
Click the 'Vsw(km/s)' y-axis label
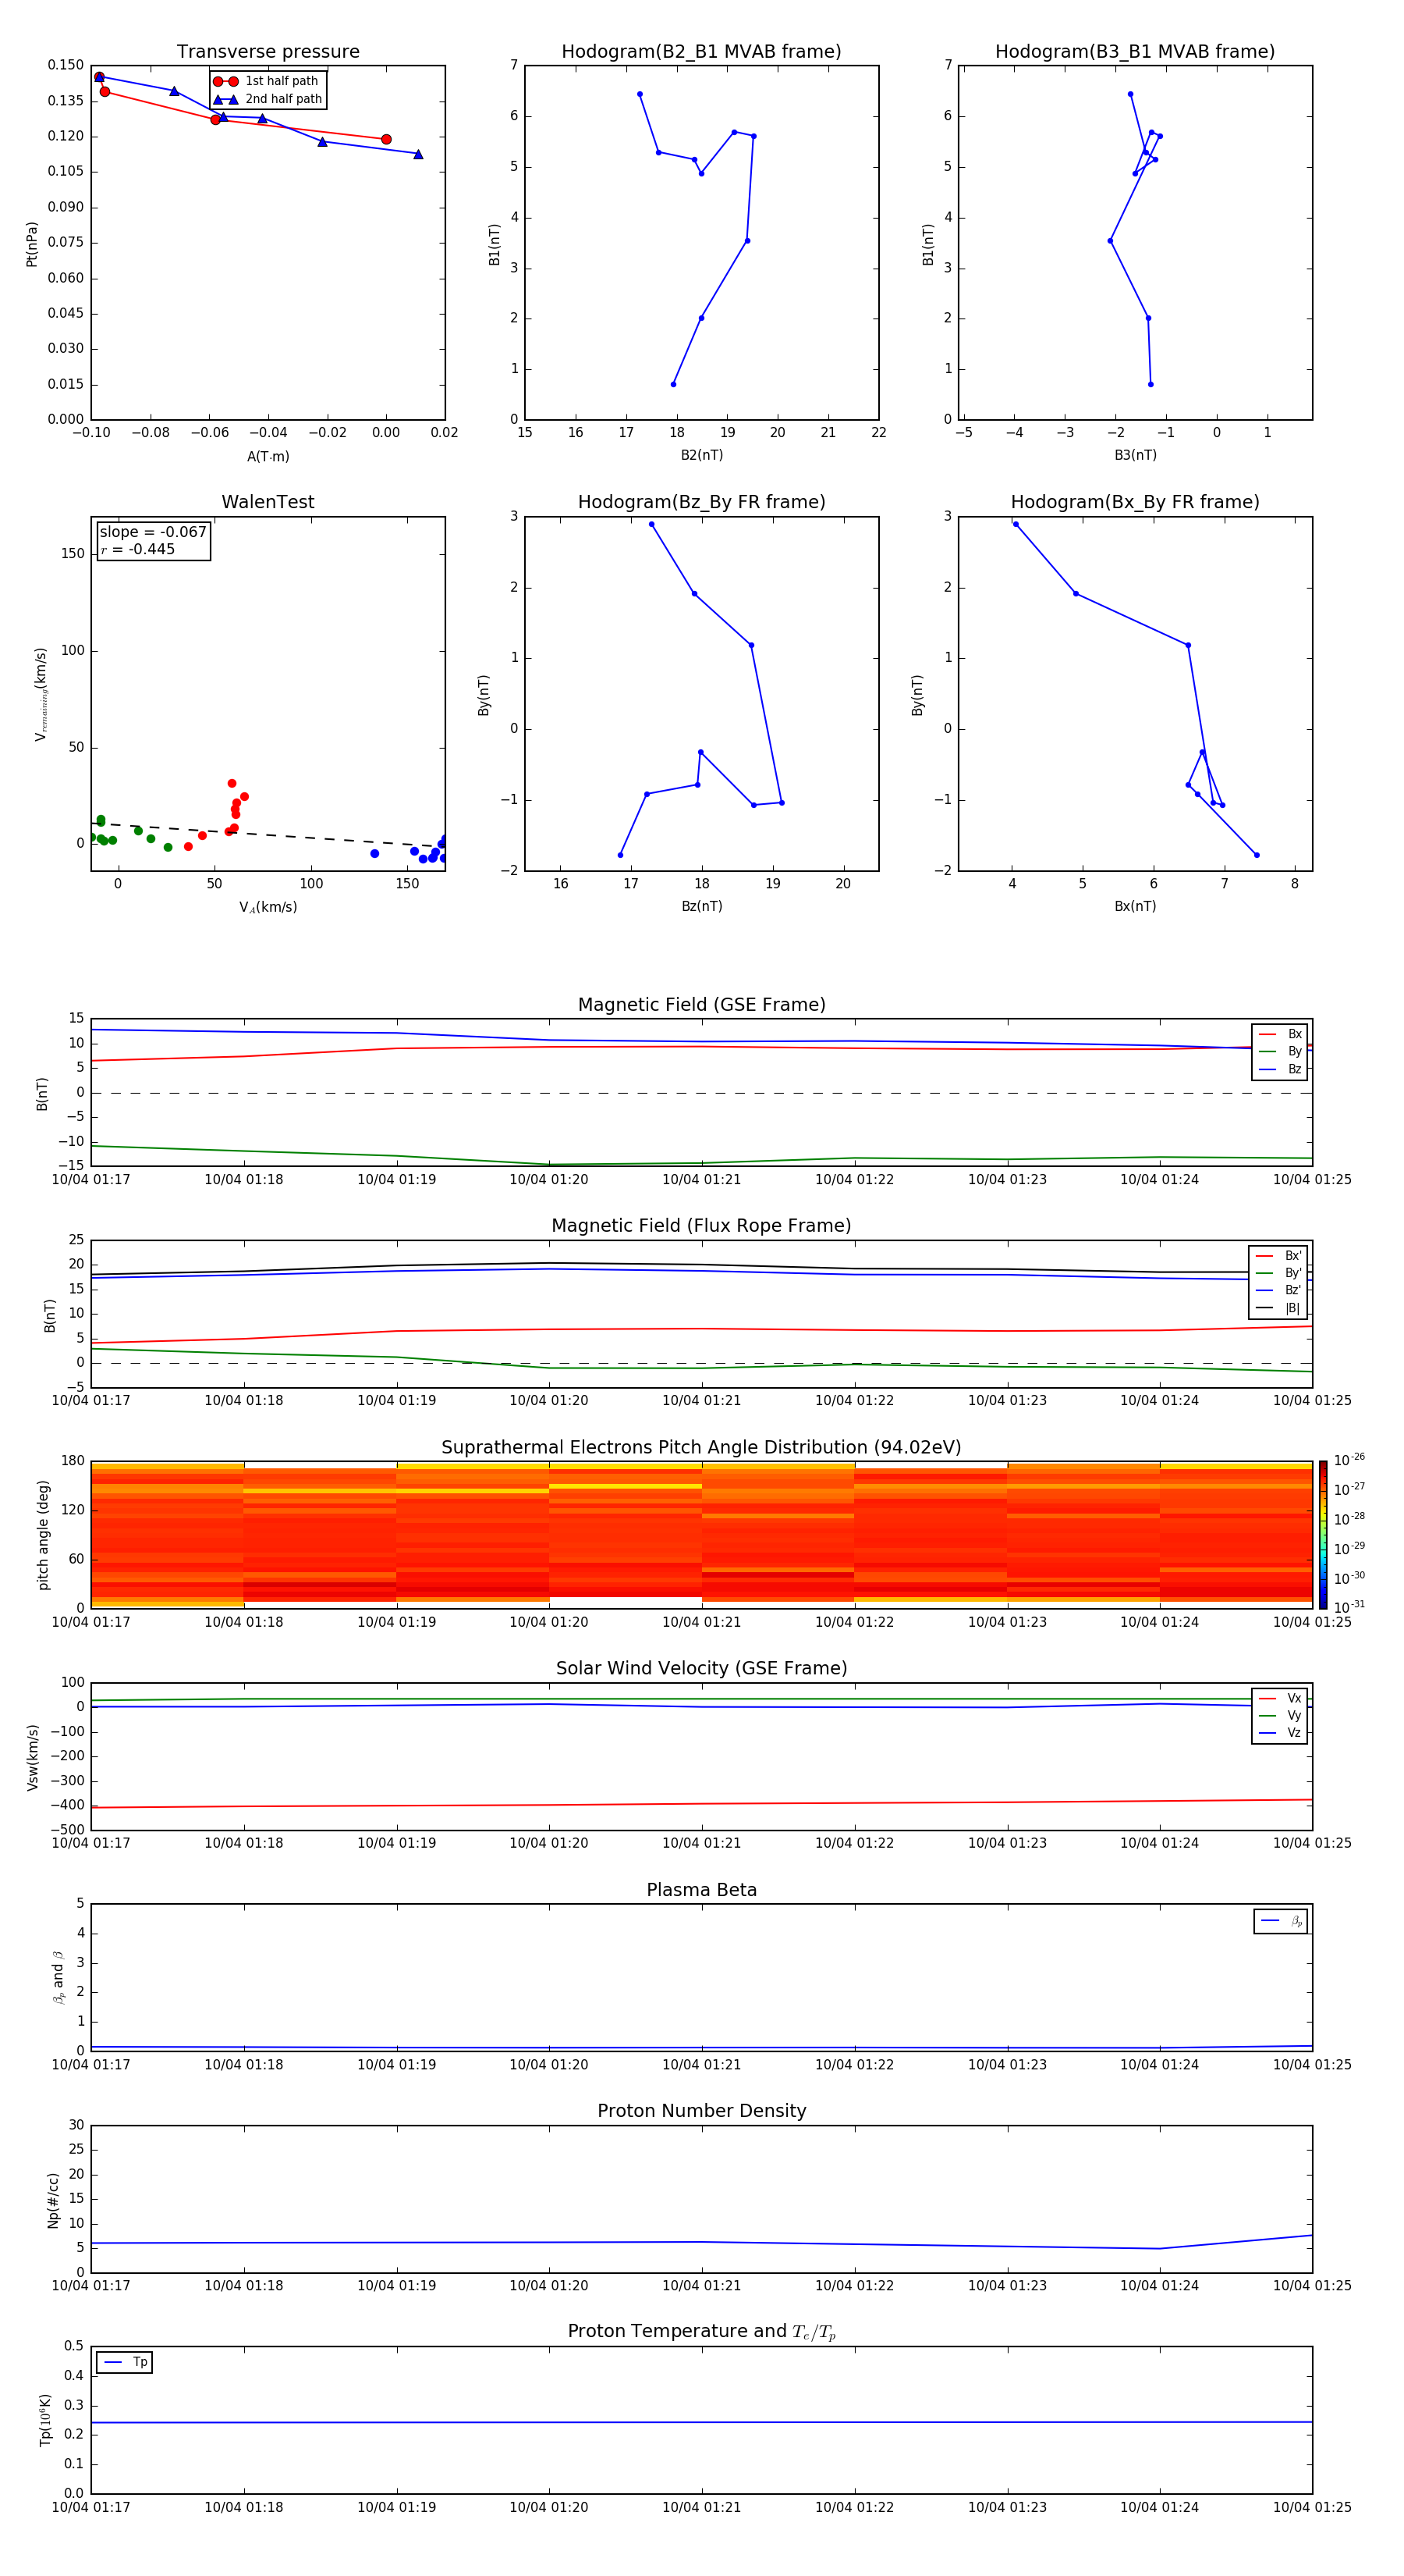[x=33, y=1757]
